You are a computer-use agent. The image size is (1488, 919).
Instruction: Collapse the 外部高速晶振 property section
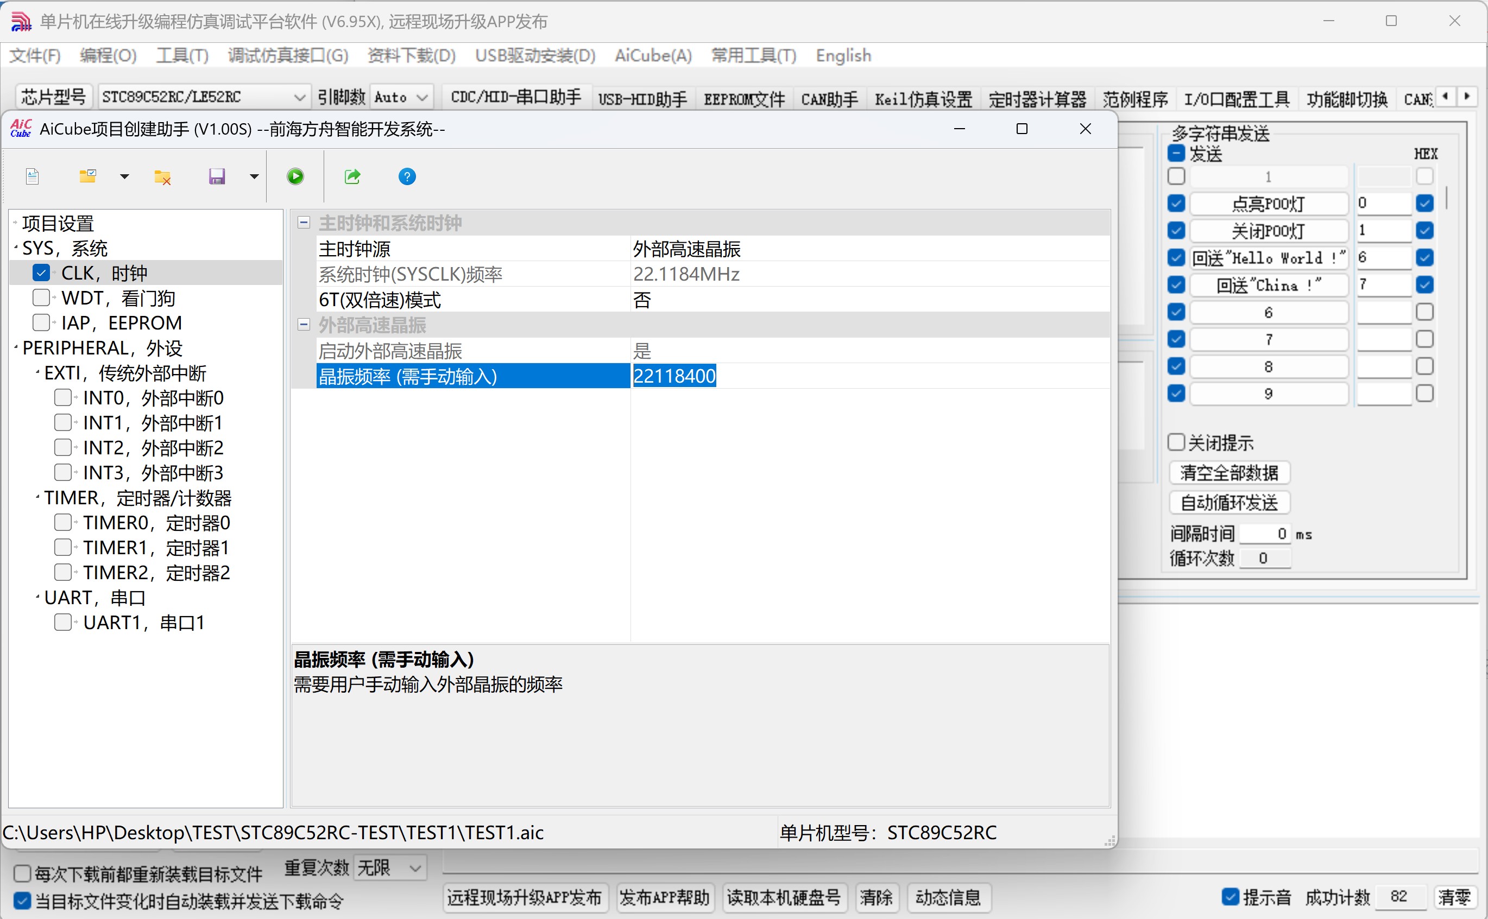point(304,325)
